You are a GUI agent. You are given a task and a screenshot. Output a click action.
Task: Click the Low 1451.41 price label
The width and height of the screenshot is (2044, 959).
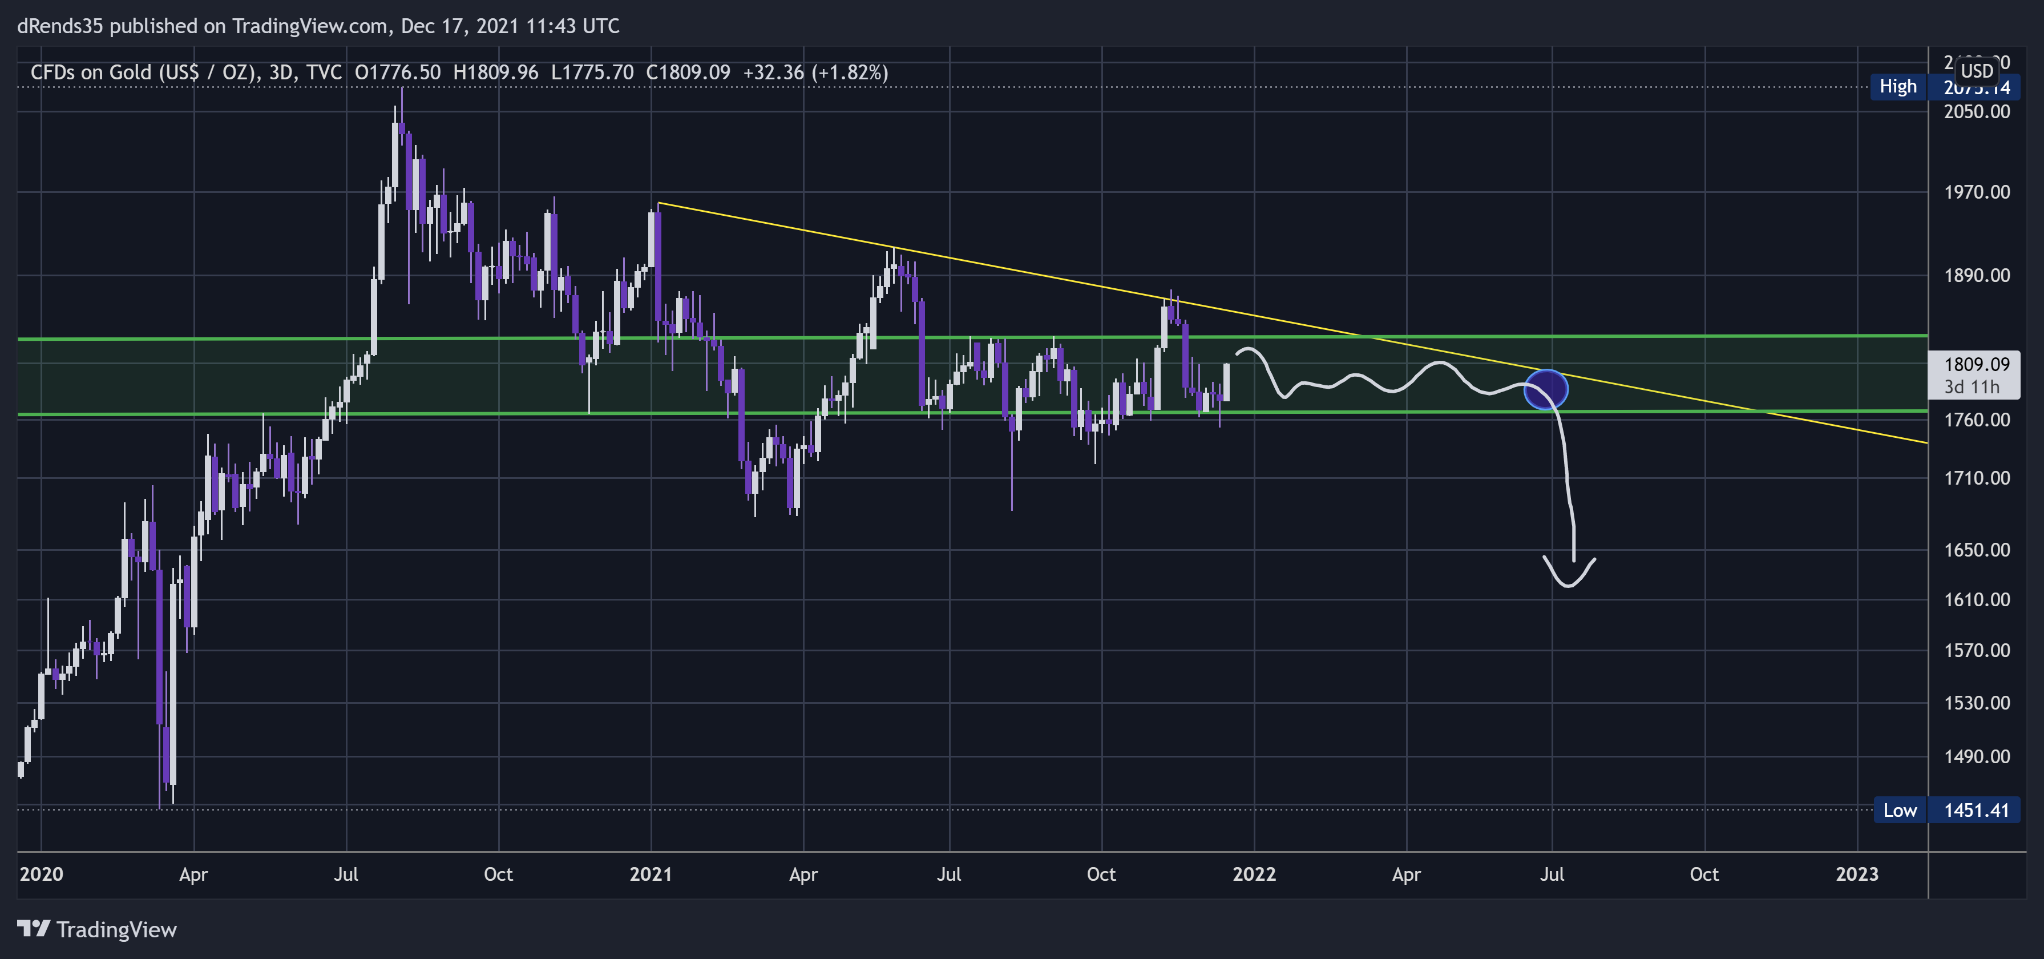1946,810
